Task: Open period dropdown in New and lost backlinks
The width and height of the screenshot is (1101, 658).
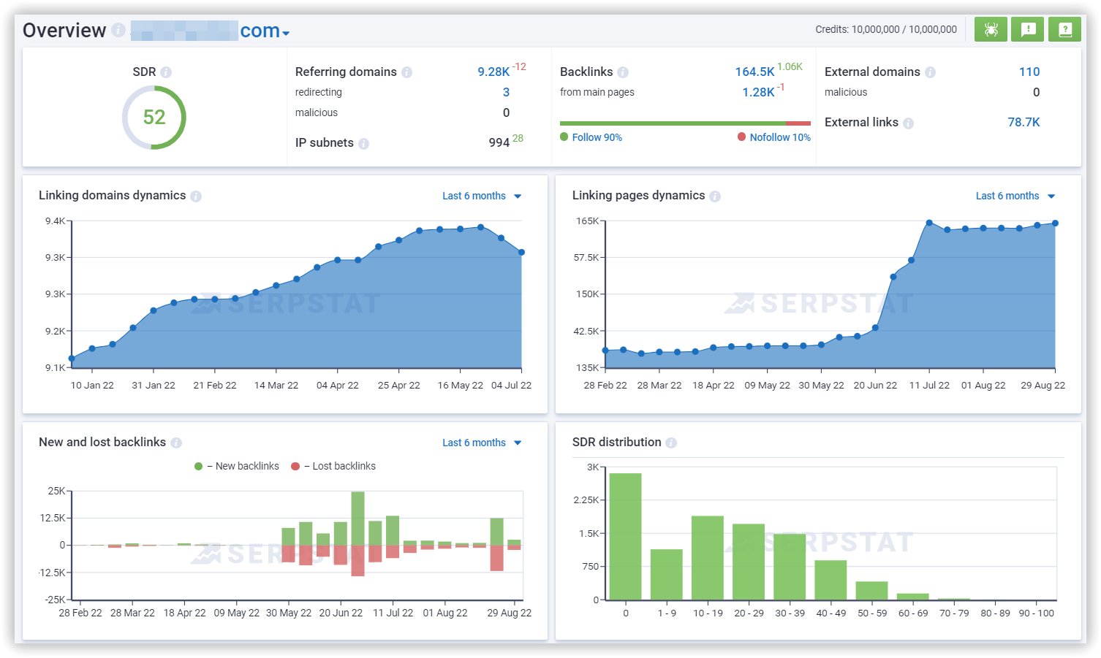Action: coord(481,443)
